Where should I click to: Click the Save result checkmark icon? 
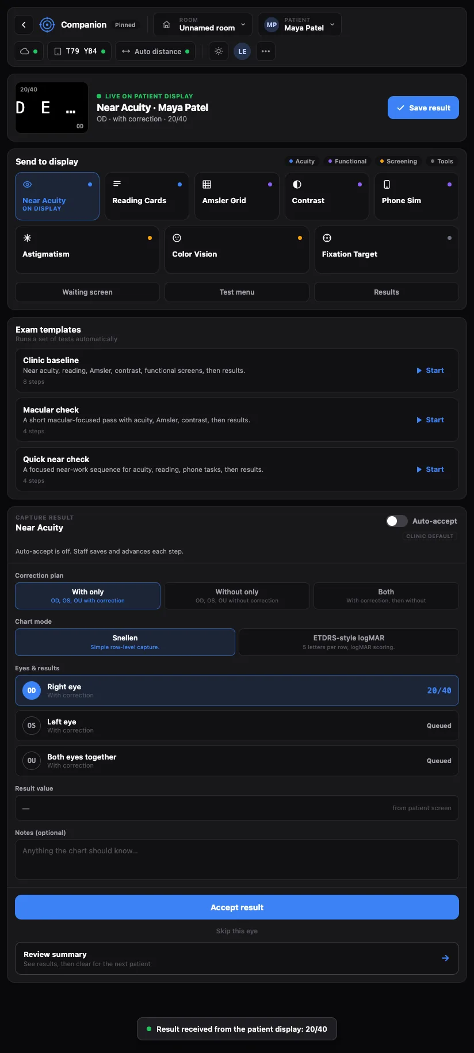click(x=400, y=108)
